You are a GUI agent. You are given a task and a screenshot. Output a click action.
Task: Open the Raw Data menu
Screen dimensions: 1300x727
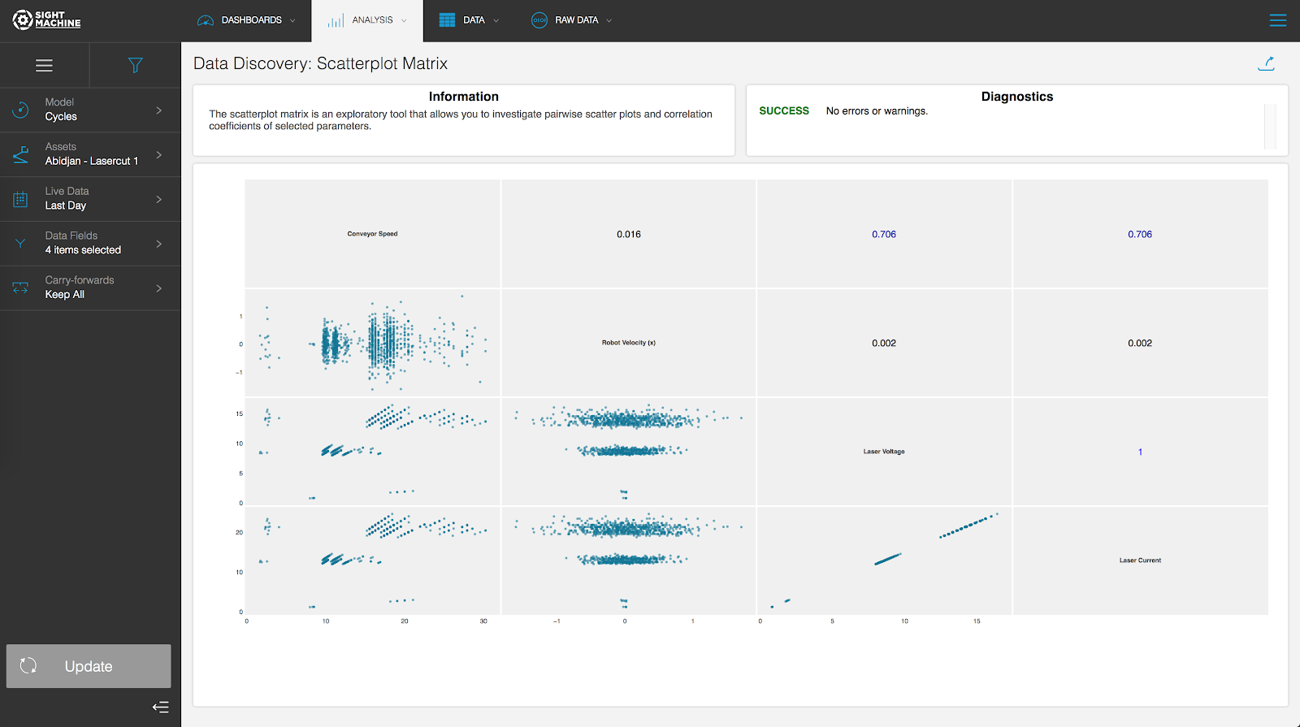571,20
